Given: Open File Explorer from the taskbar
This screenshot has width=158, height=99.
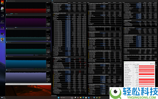Looking at the screenshot, I should 81,98.
